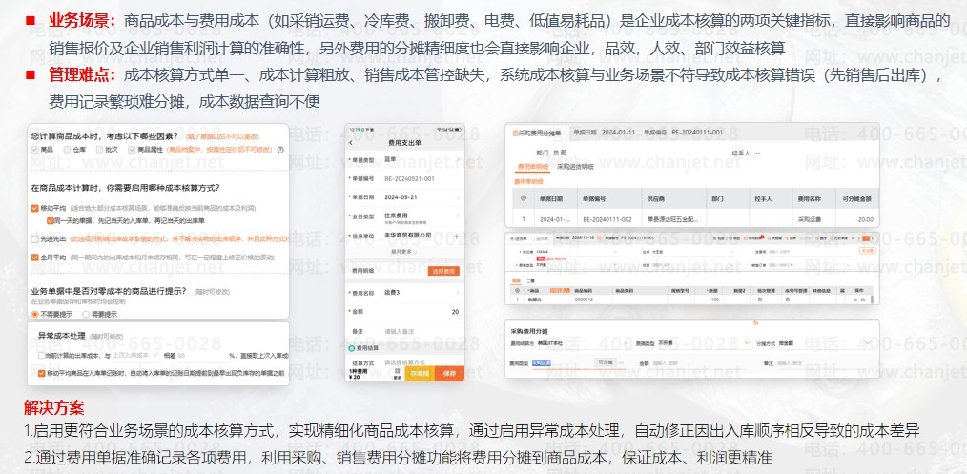
Task: Switch to the 采购进货明细 tab
Action: point(575,166)
